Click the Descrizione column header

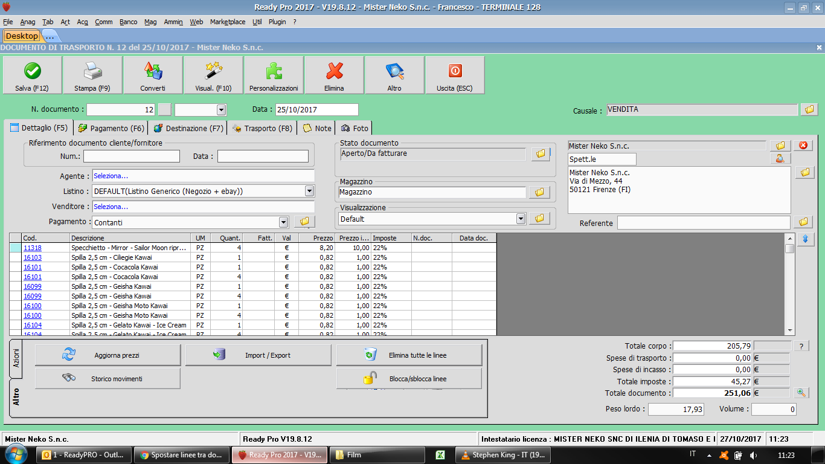[x=130, y=238]
